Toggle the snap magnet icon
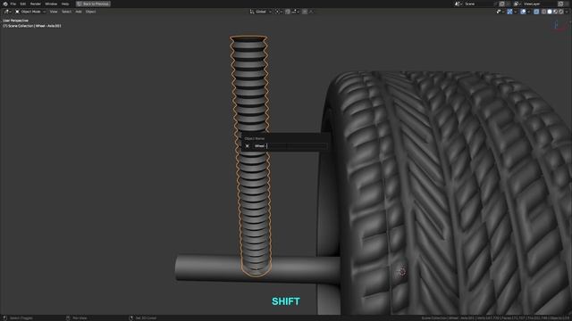The height and width of the screenshot is (321, 572). click(288, 12)
